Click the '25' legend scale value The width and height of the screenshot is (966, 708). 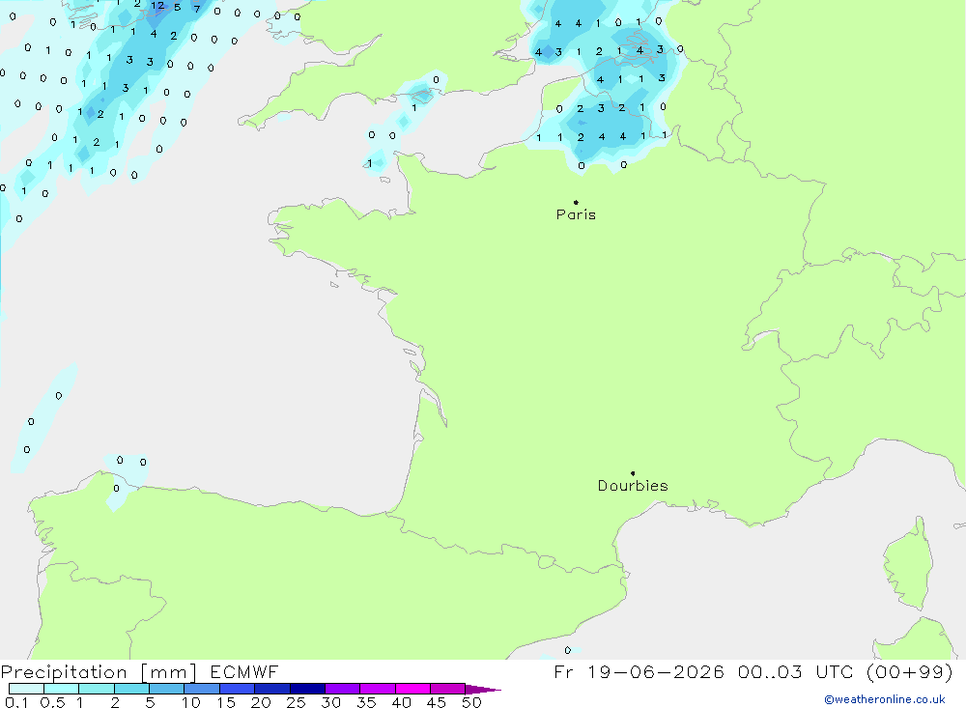click(296, 702)
